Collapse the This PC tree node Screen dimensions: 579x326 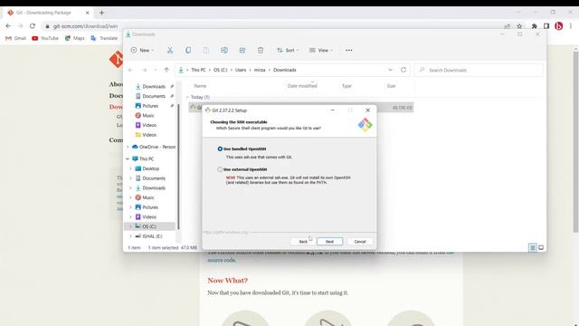tap(128, 159)
